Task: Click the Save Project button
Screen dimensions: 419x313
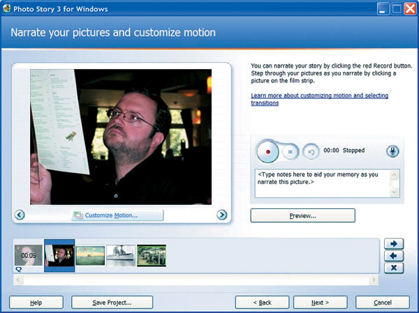Action: [x=112, y=303]
